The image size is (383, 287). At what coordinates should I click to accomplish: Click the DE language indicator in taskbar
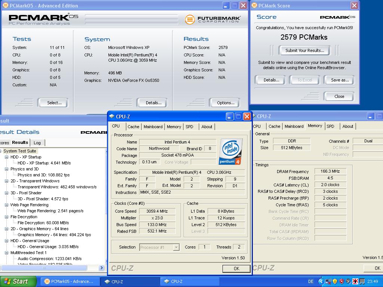click(310, 281)
